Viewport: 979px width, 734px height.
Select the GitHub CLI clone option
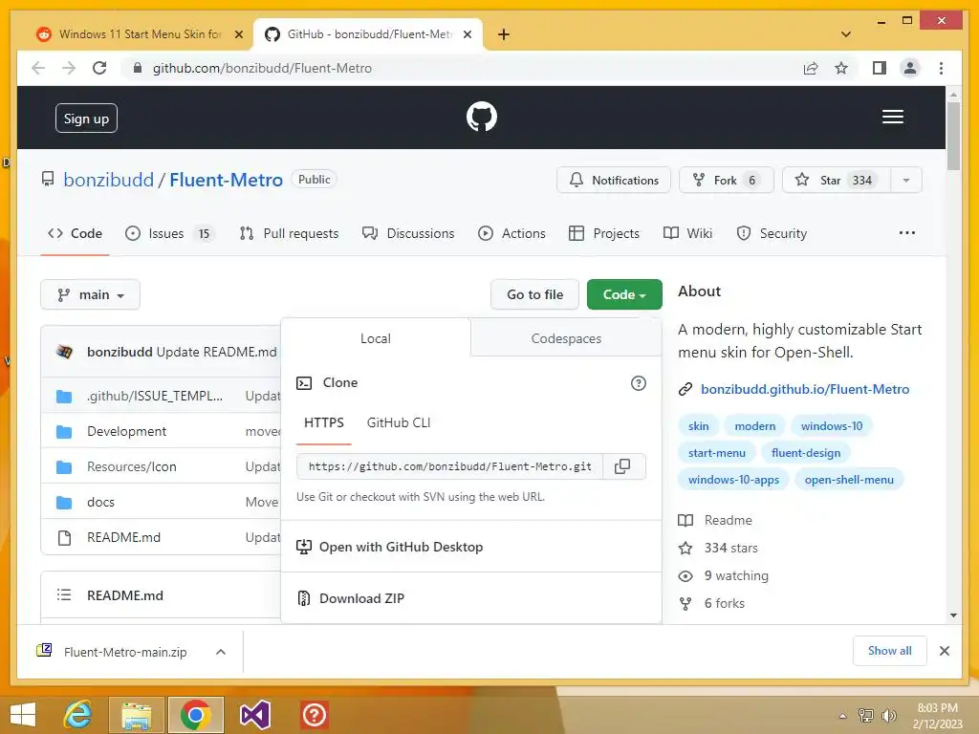[x=399, y=423]
